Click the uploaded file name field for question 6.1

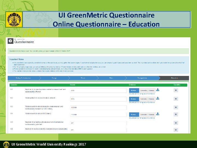147,90
